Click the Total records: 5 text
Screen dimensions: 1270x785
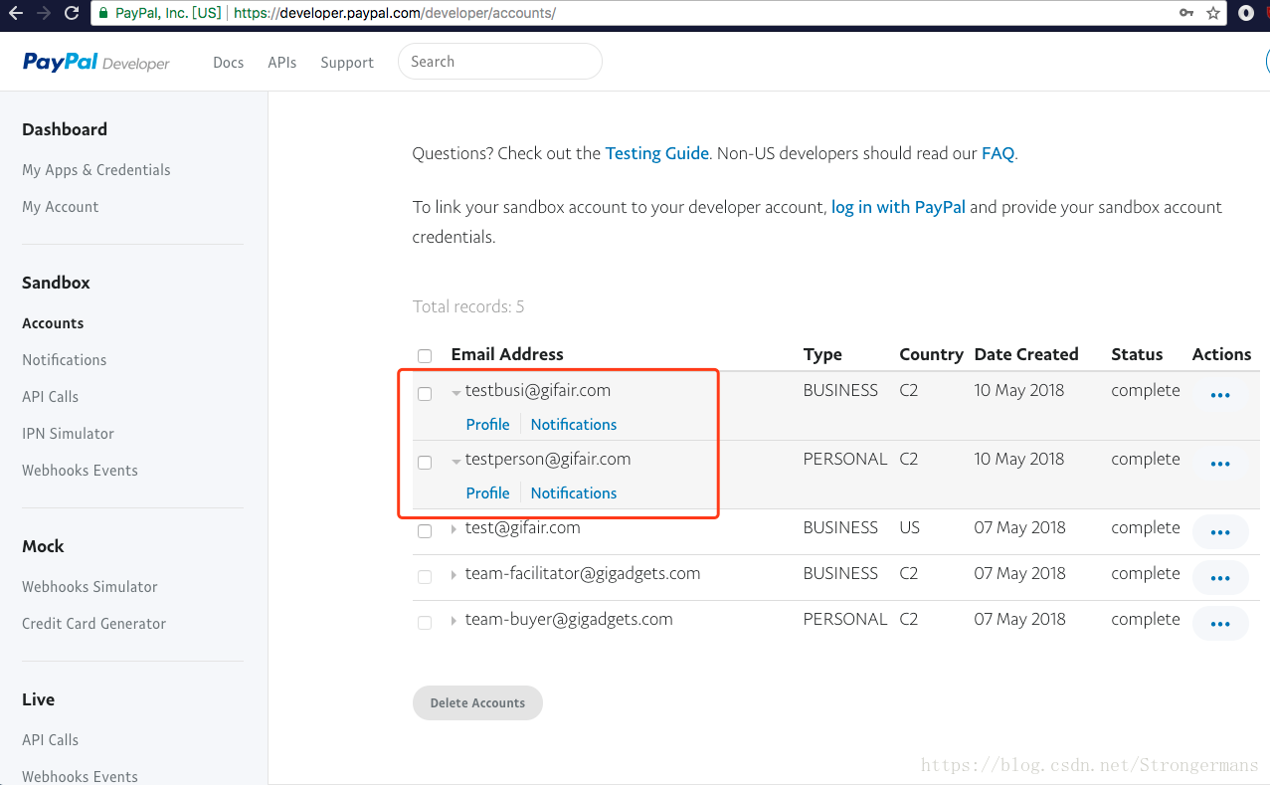pos(468,306)
